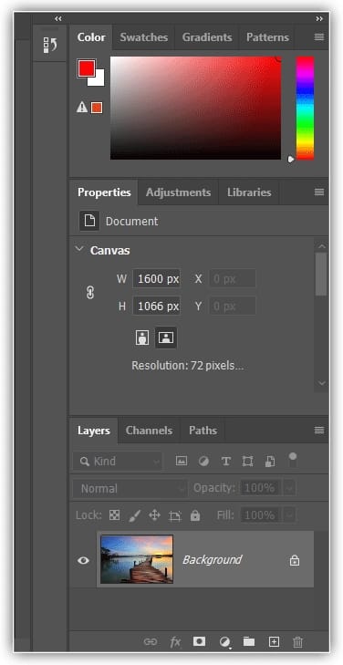The image size is (343, 665).
Task: Filter for shape layers
Action: click(x=247, y=462)
